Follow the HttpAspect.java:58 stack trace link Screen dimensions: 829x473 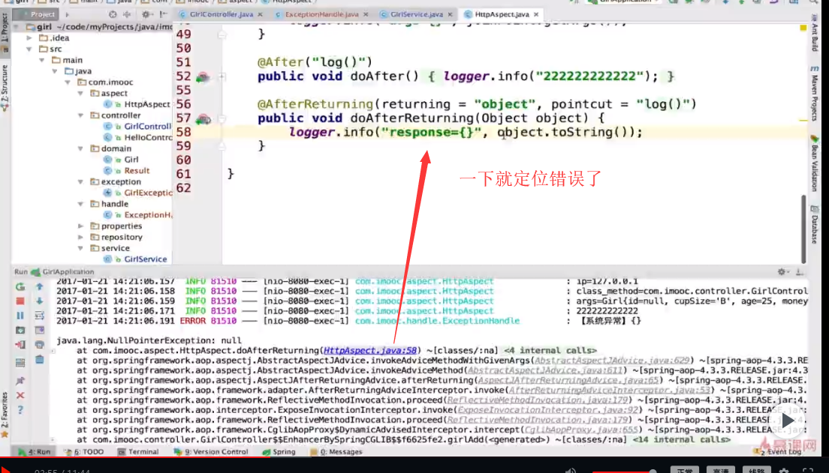point(370,350)
